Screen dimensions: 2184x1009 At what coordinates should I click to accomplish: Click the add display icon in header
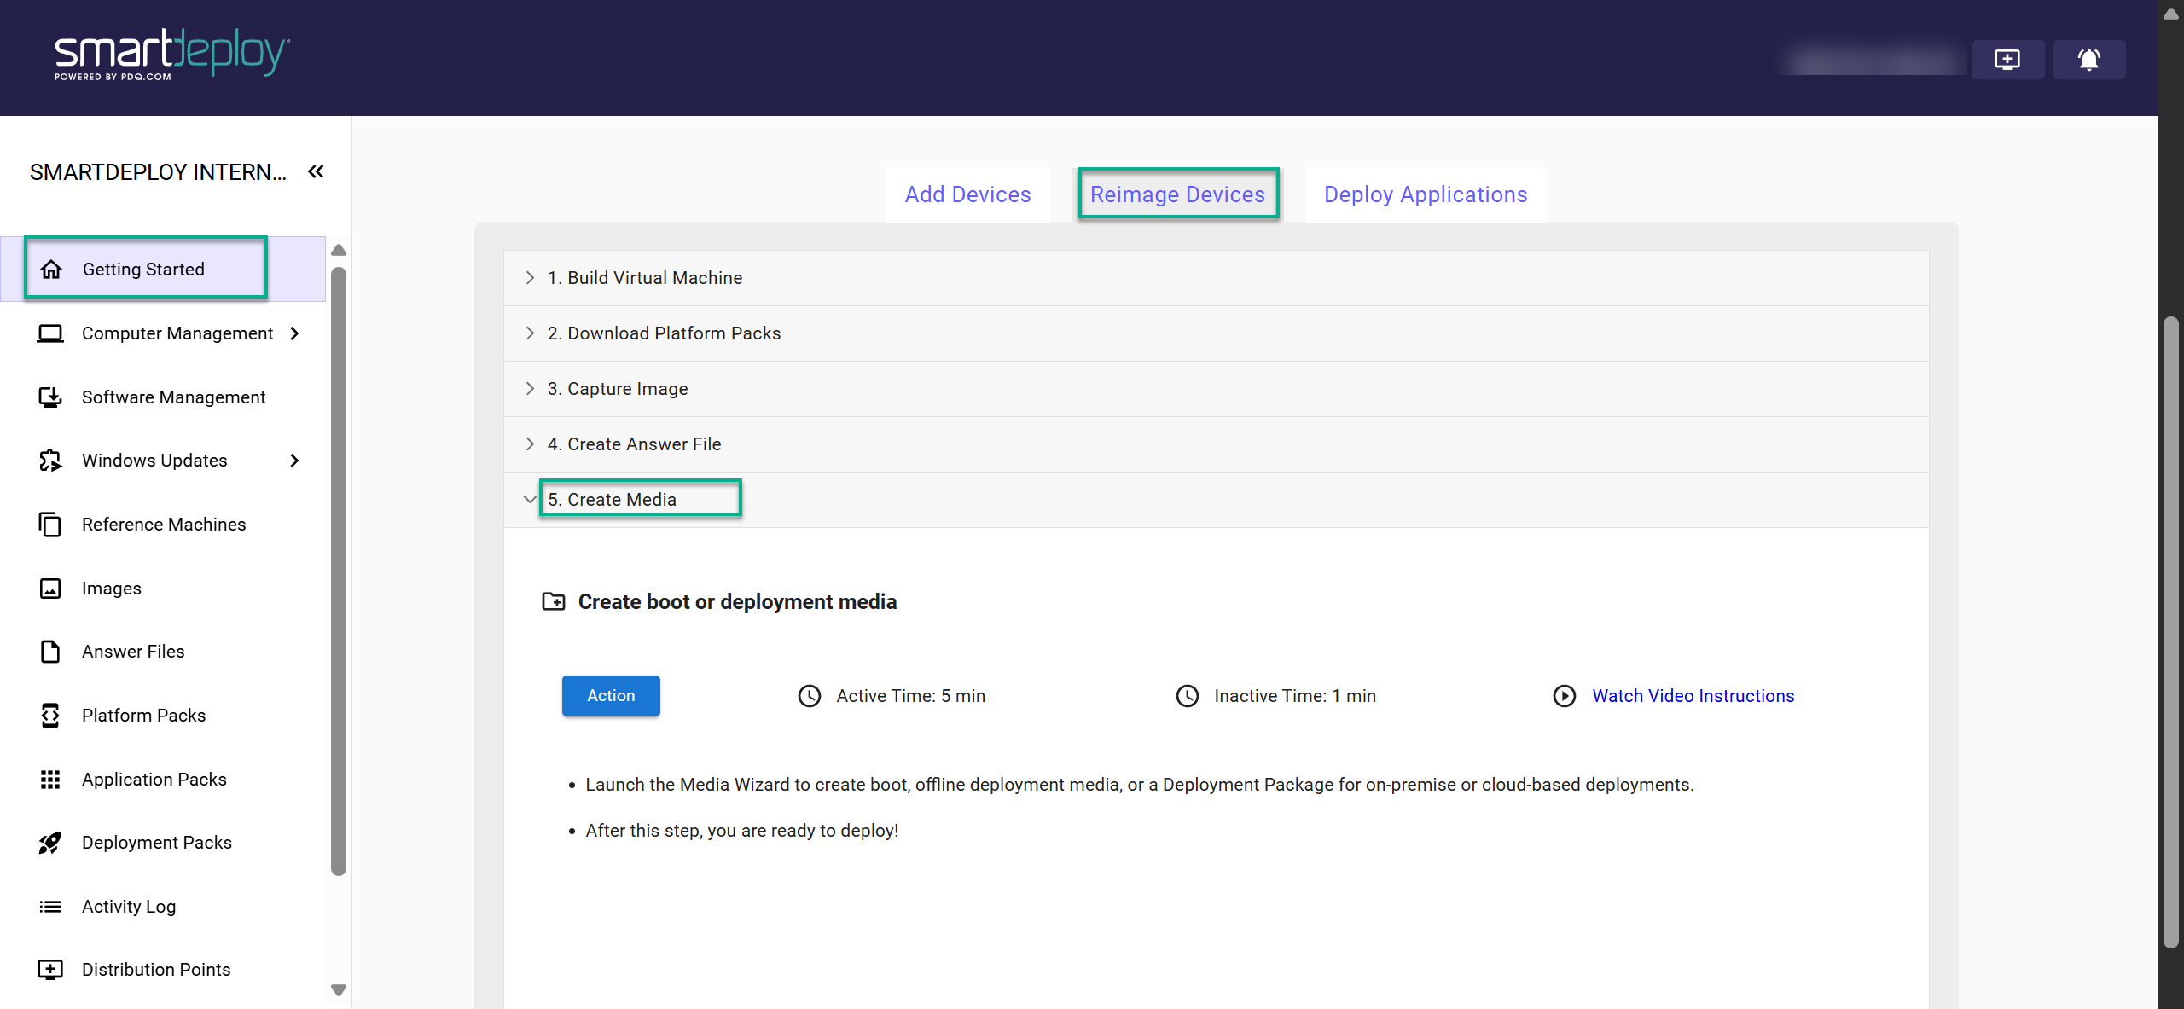[x=2007, y=59]
